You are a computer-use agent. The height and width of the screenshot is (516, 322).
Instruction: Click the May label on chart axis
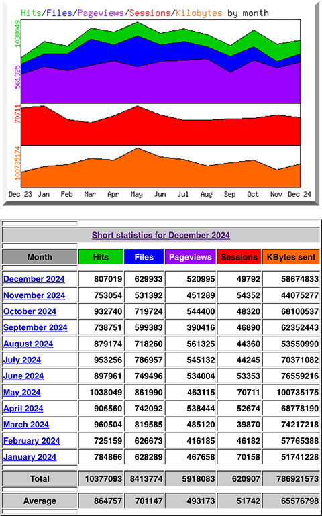(136, 194)
